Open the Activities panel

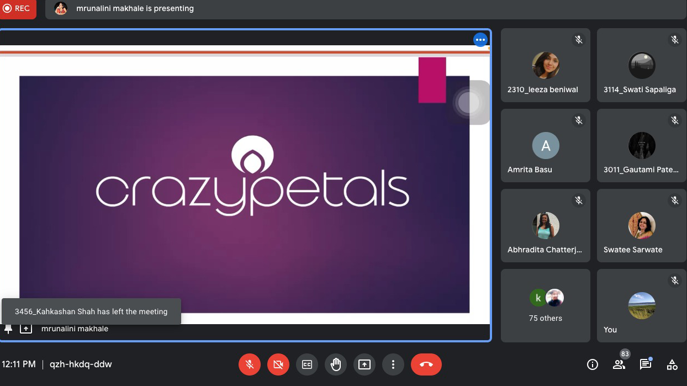tap(672, 364)
